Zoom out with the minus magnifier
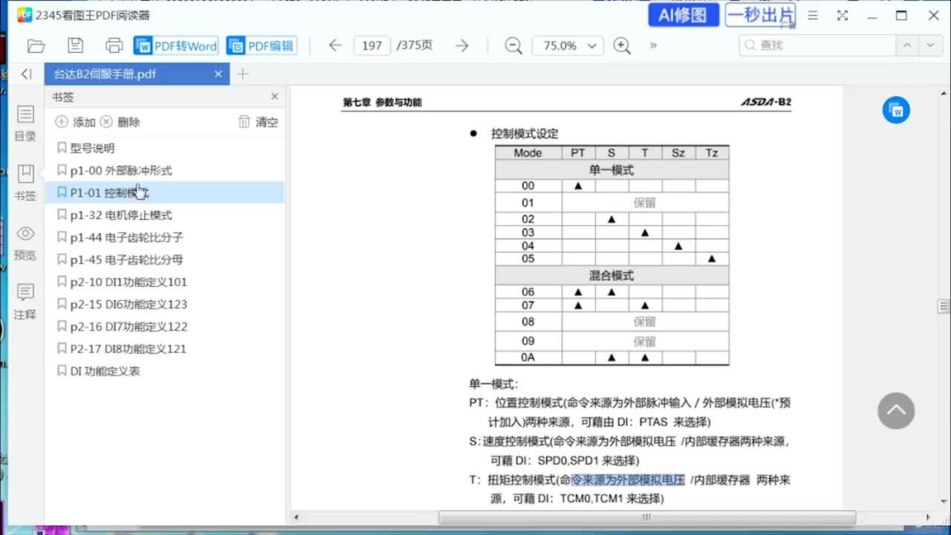This screenshot has width=951, height=535. tap(513, 45)
